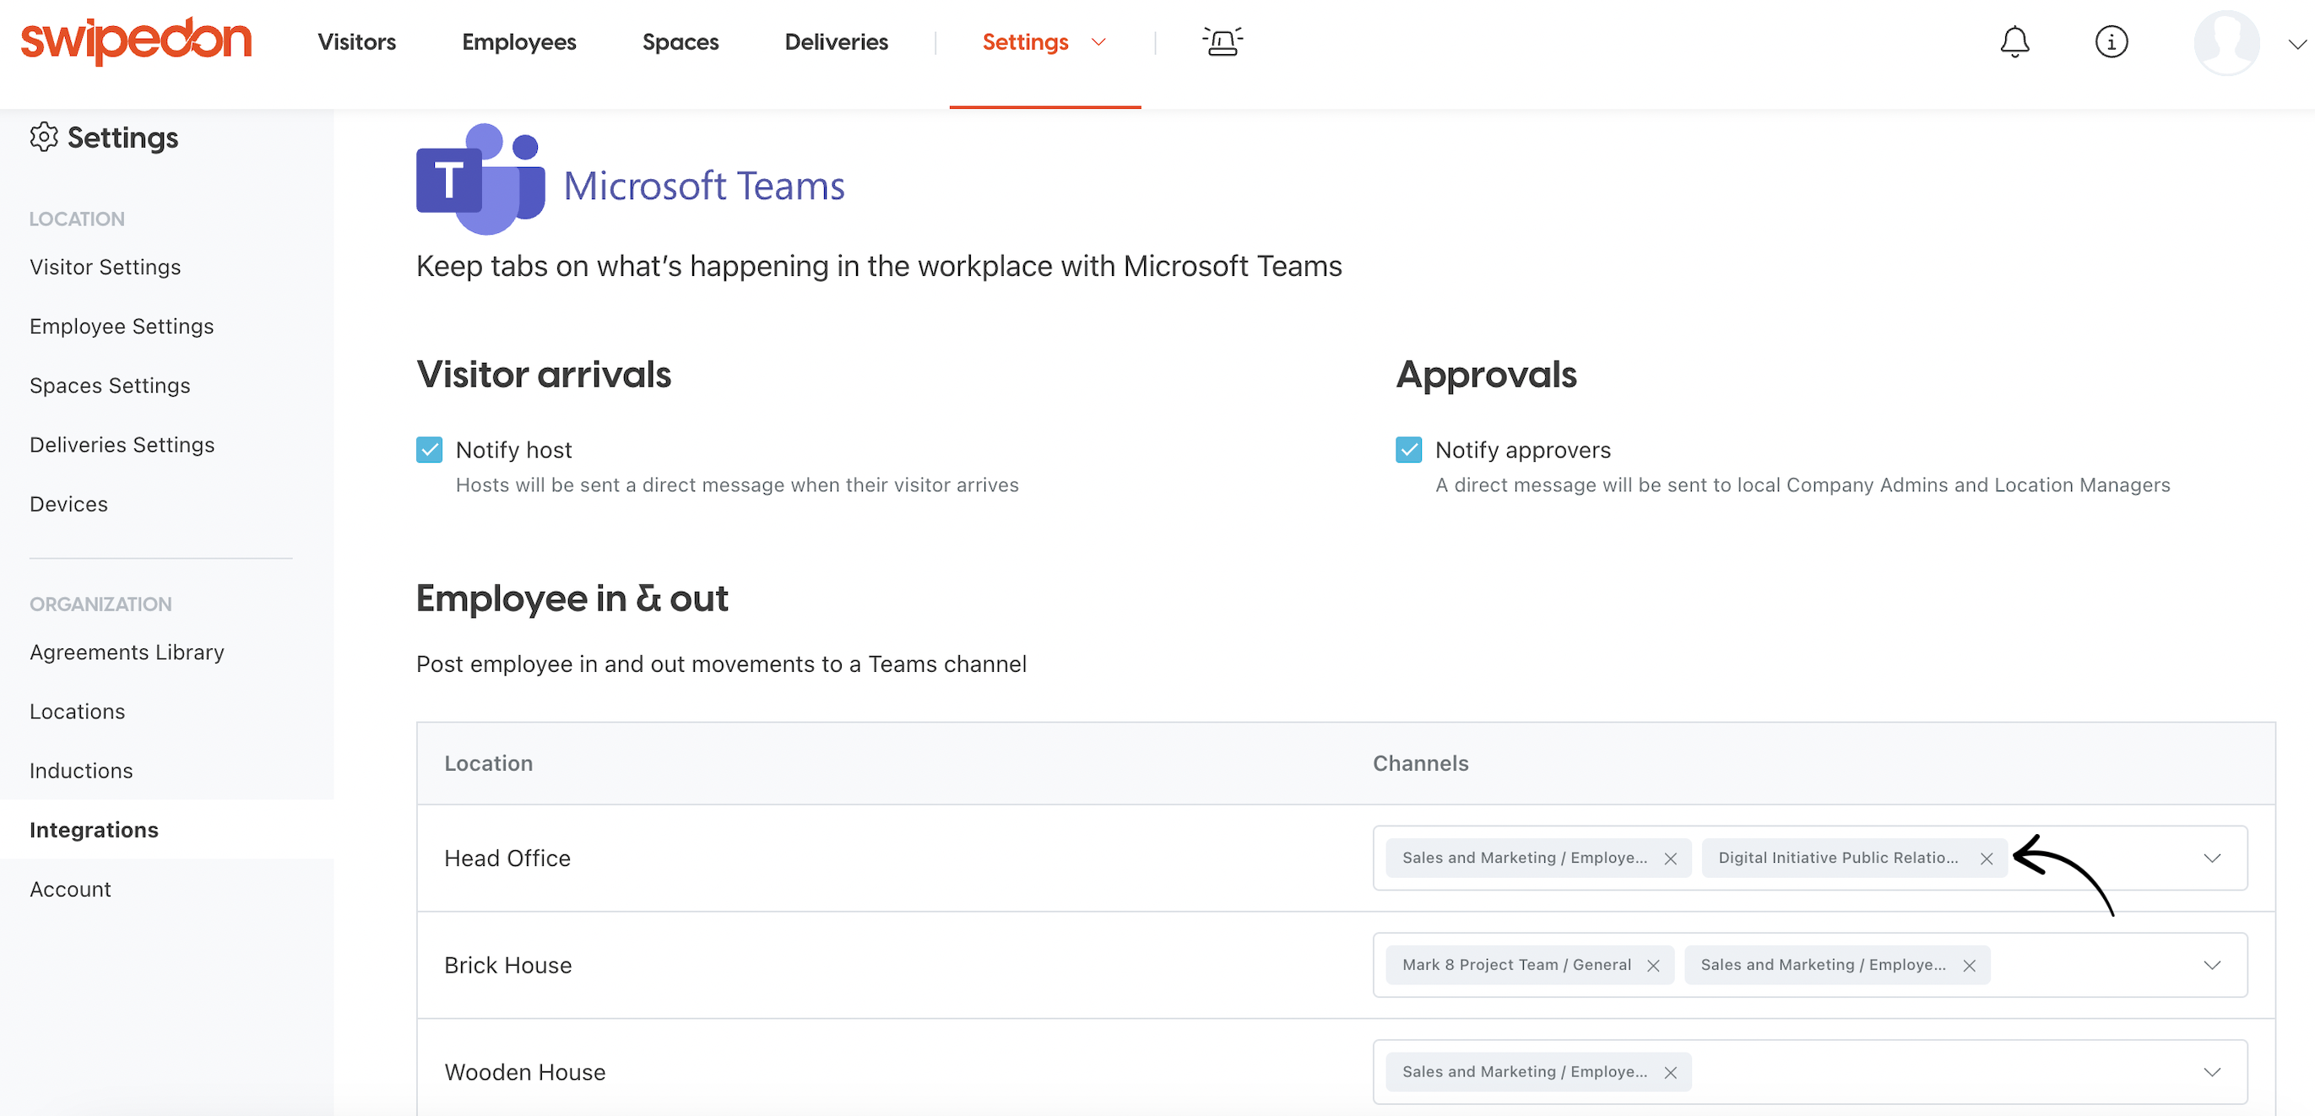
Task: Expand the Head Office channels dropdown
Action: point(2213,859)
